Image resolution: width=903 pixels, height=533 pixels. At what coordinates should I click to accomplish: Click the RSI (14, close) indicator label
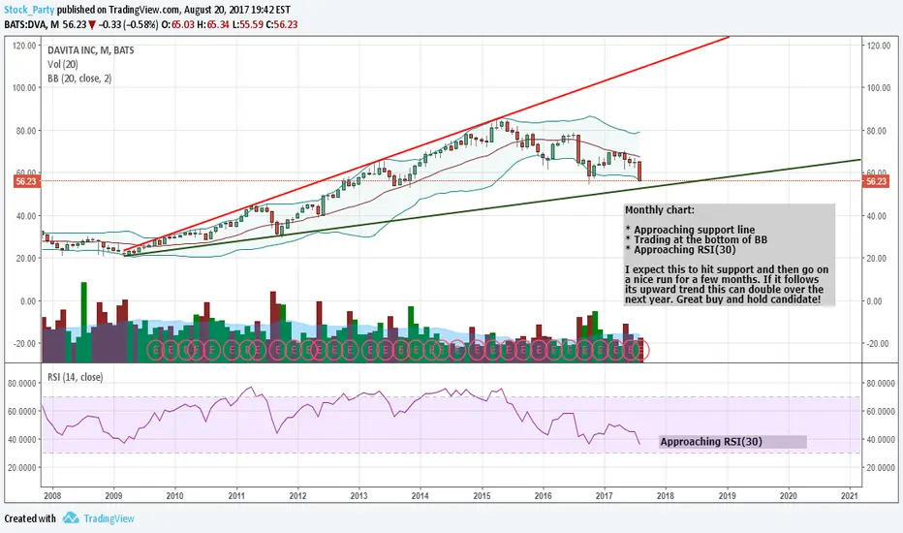75,377
